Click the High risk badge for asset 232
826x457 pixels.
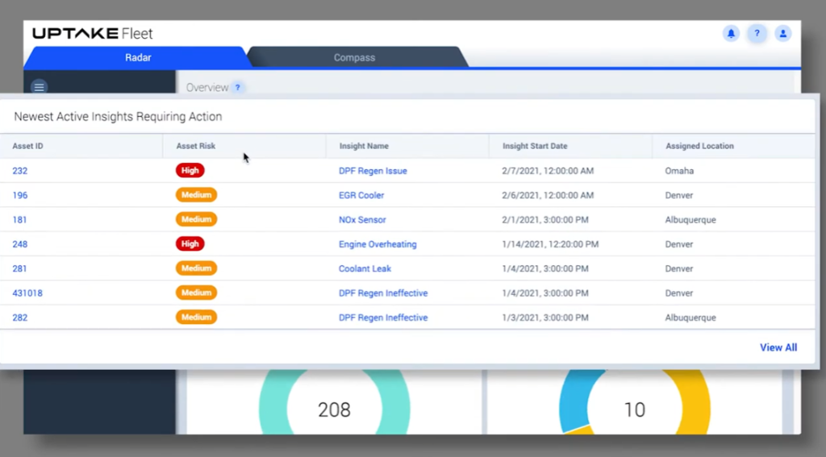190,171
